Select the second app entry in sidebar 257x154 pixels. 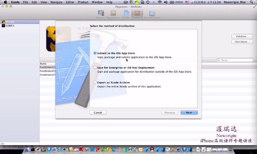(20, 26)
